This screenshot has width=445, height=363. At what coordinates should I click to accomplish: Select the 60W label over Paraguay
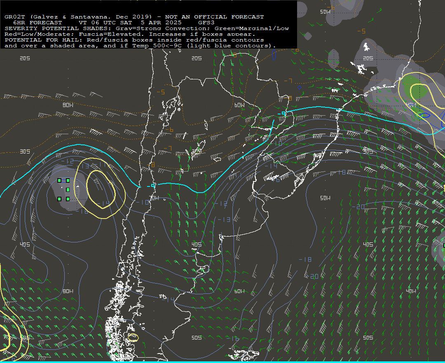239,105
